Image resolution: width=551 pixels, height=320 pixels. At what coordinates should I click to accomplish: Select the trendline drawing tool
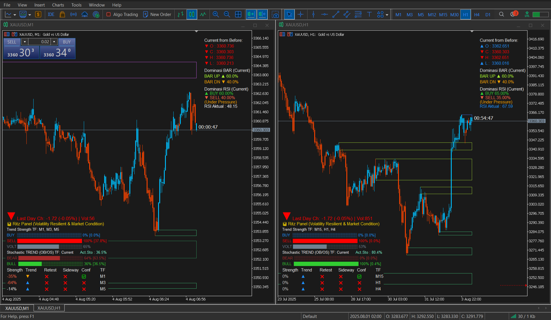pos(336,14)
